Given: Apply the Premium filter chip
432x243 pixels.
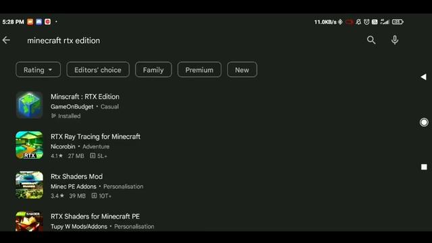Looking at the screenshot, I should (x=199, y=70).
